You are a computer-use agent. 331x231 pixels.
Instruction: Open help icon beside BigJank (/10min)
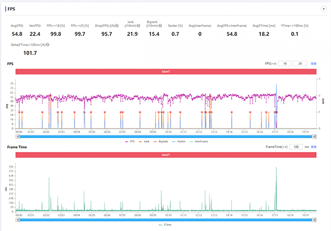click(x=160, y=25)
